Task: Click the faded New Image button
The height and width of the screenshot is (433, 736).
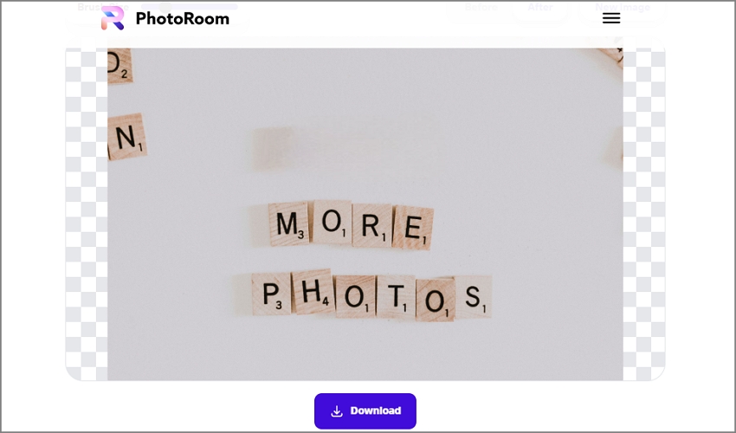Action: 623,7
